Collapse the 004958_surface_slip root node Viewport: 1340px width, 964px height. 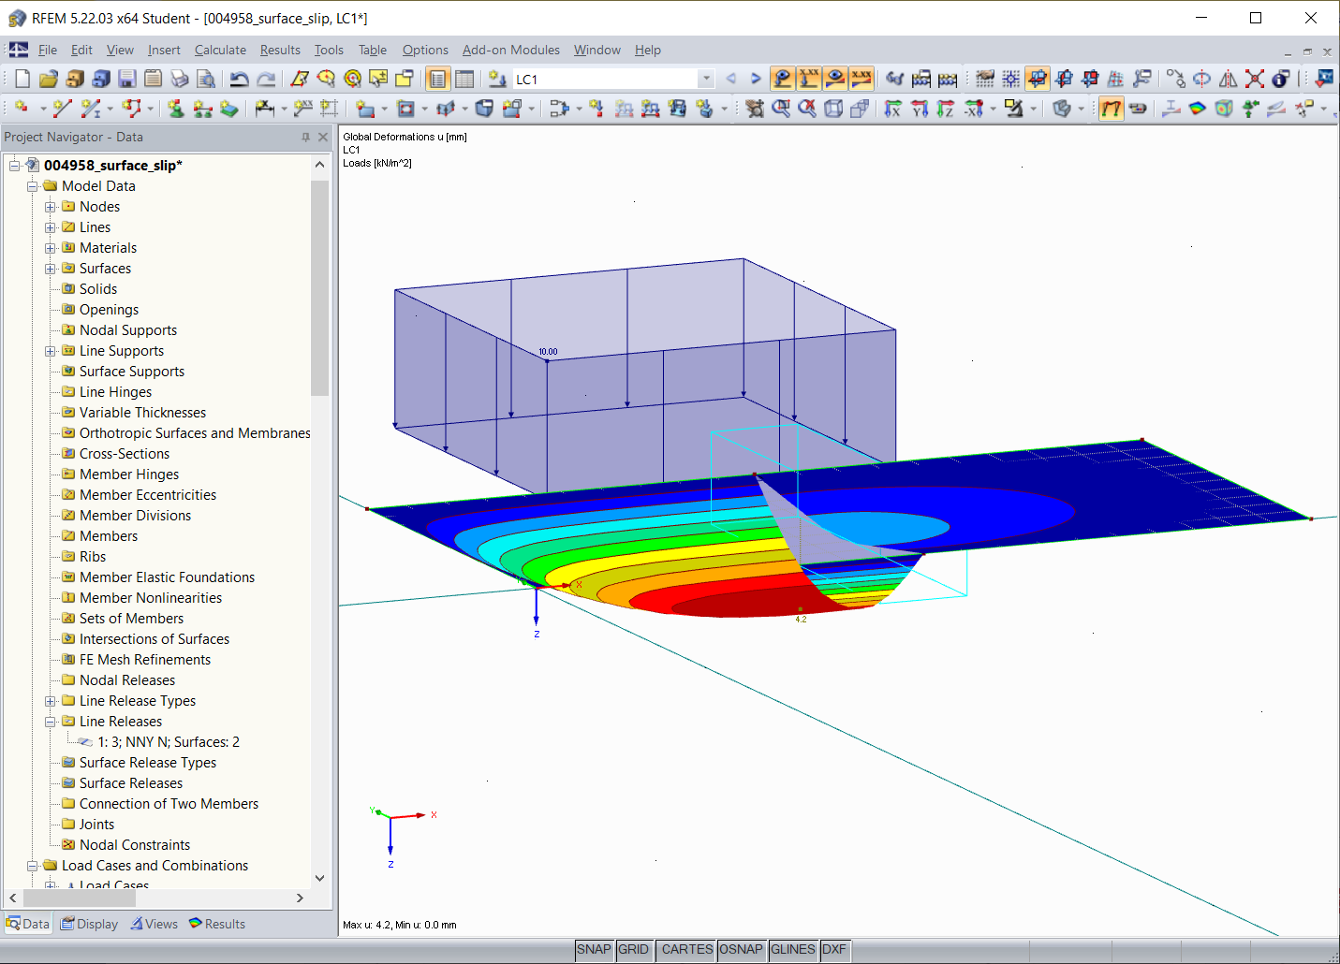click(x=14, y=166)
